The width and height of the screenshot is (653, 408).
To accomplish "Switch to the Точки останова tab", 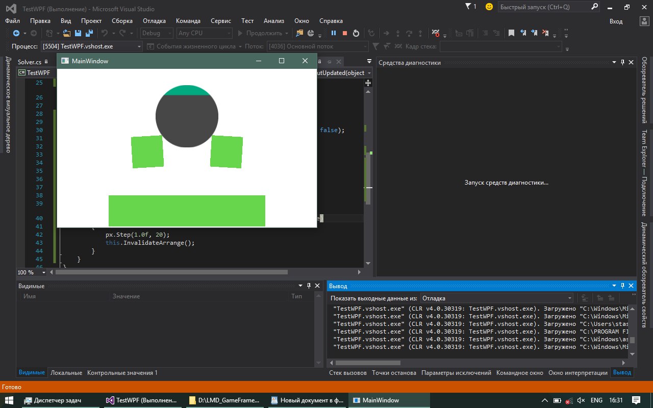I will (394, 373).
